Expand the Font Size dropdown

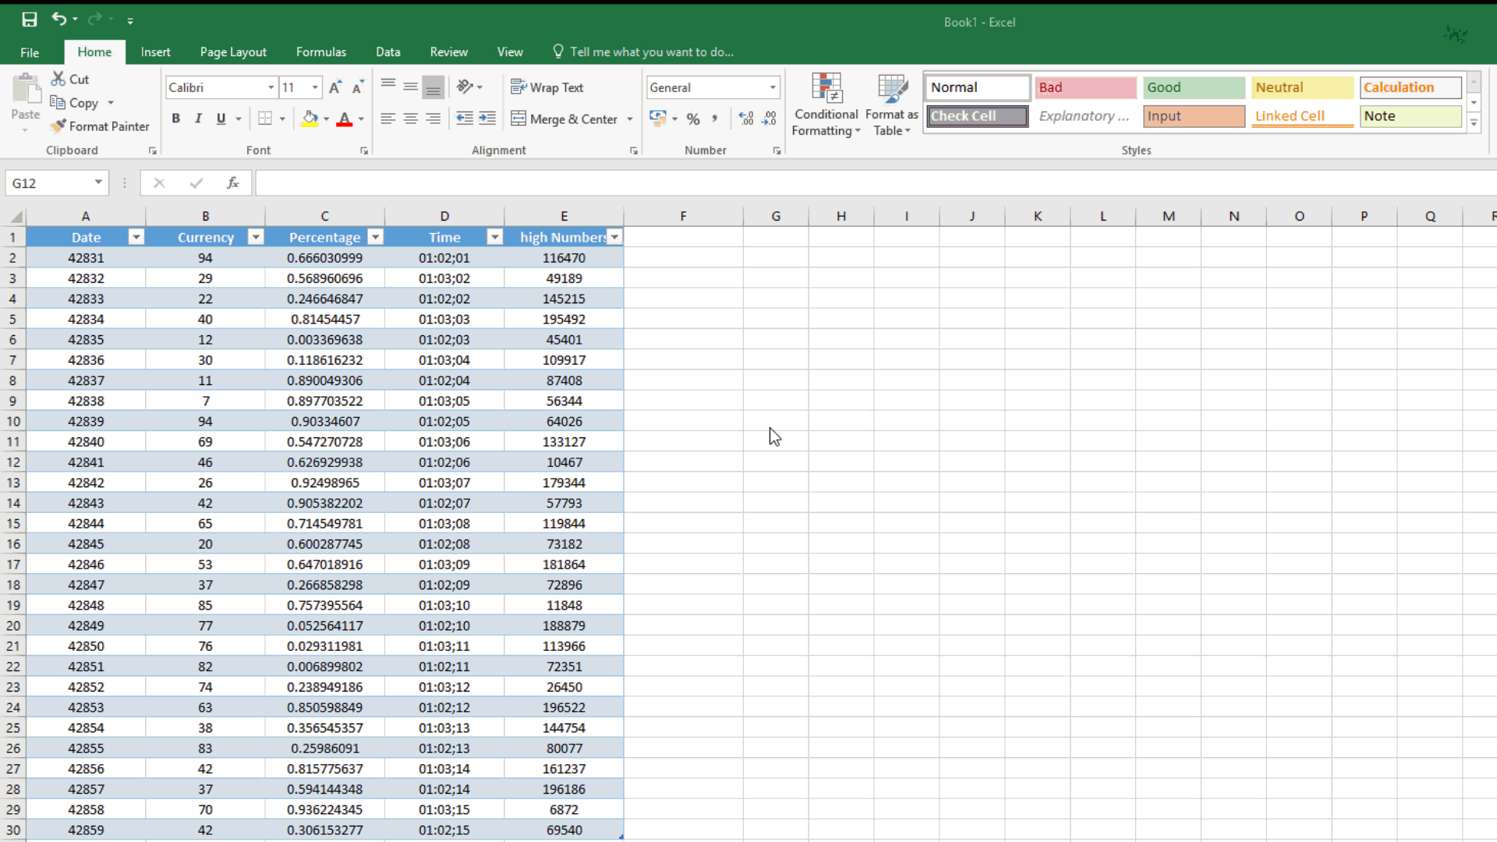pyautogui.click(x=315, y=87)
